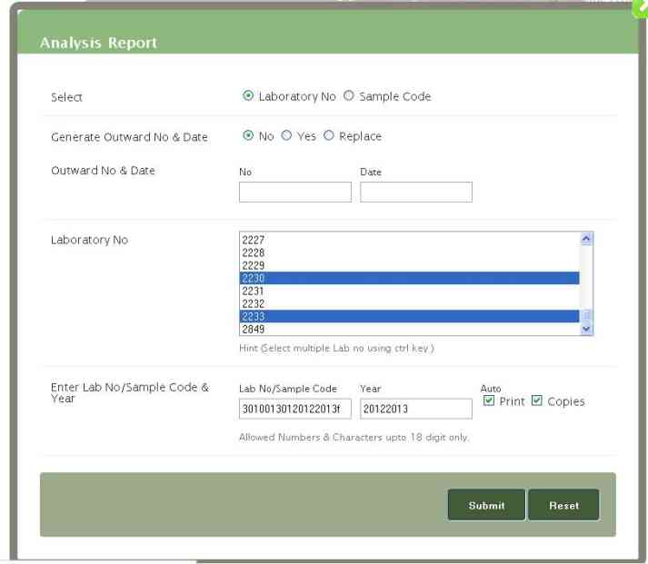The height and width of the screenshot is (564, 648).
Task: Select the Replace radio option
Action: click(329, 136)
